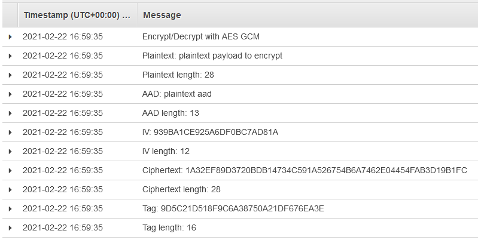Expand the 'Plaintext: plaintext payload' row arrow
The image size is (478, 243).
(10, 56)
